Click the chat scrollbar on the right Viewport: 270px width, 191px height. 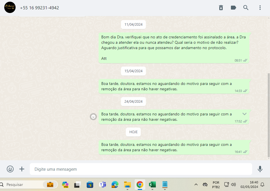[x=269, y=113]
